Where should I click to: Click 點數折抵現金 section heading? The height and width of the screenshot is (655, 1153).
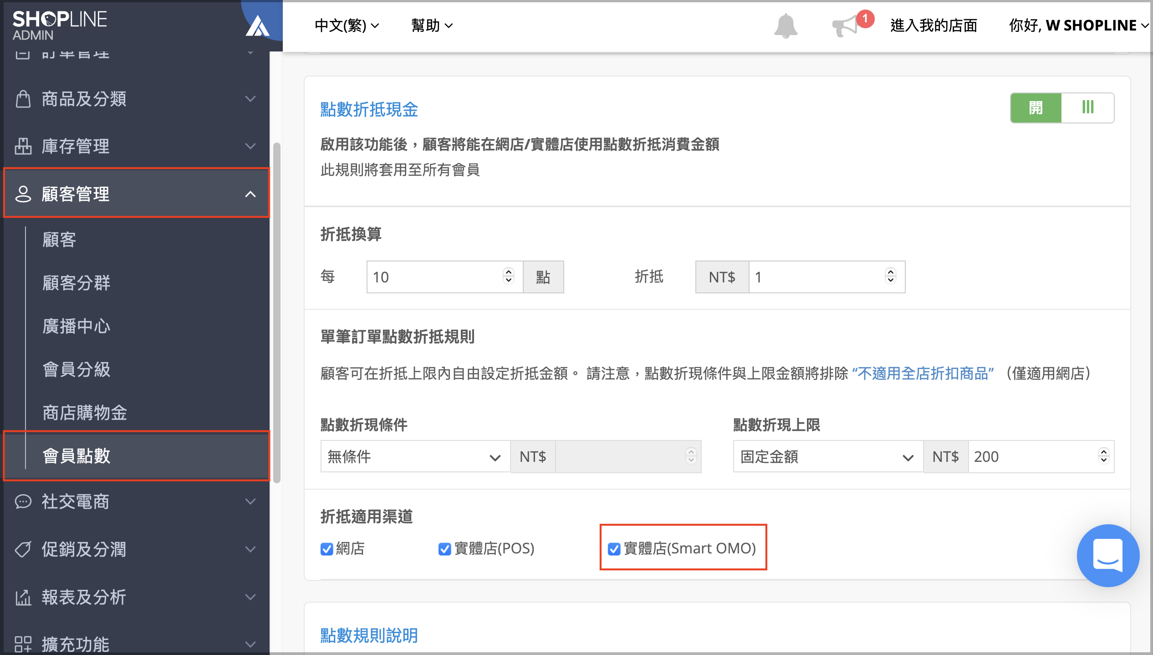[x=369, y=110]
